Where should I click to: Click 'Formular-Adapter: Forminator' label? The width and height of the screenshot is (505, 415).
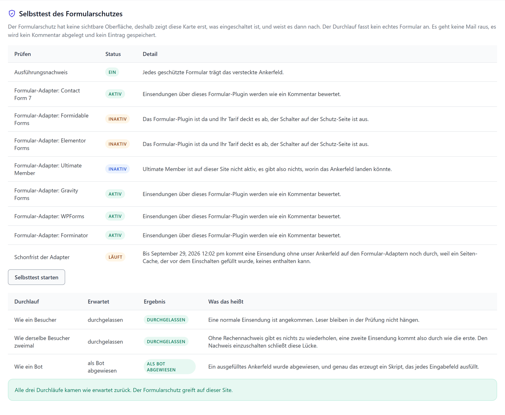click(51, 235)
